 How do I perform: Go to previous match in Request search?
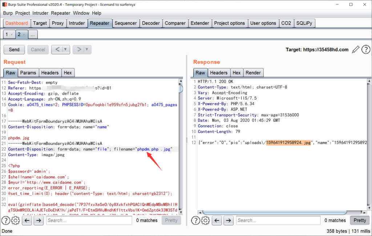tap(27, 220)
